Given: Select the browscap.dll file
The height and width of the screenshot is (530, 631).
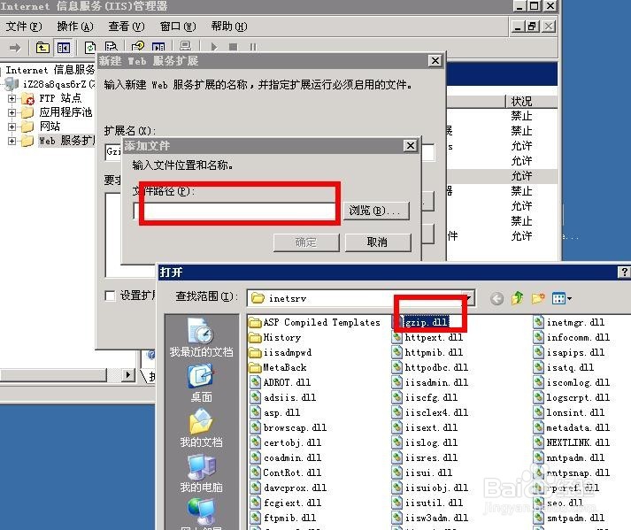Looking at the screenshot, I should click(x=289, y=427).
